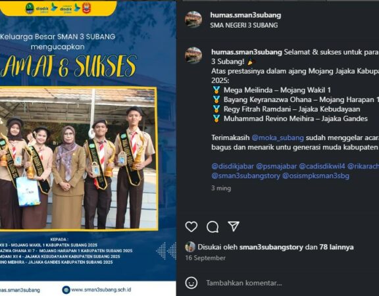
Task: Click humas.sman3subang username in post header
Action: click(x=245, y=15)
